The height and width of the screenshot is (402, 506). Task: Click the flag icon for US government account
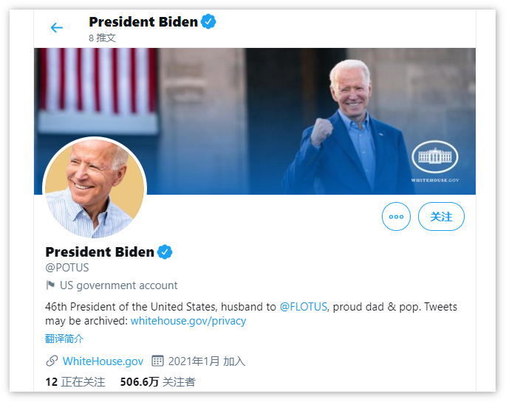click(x=50, y=285)
